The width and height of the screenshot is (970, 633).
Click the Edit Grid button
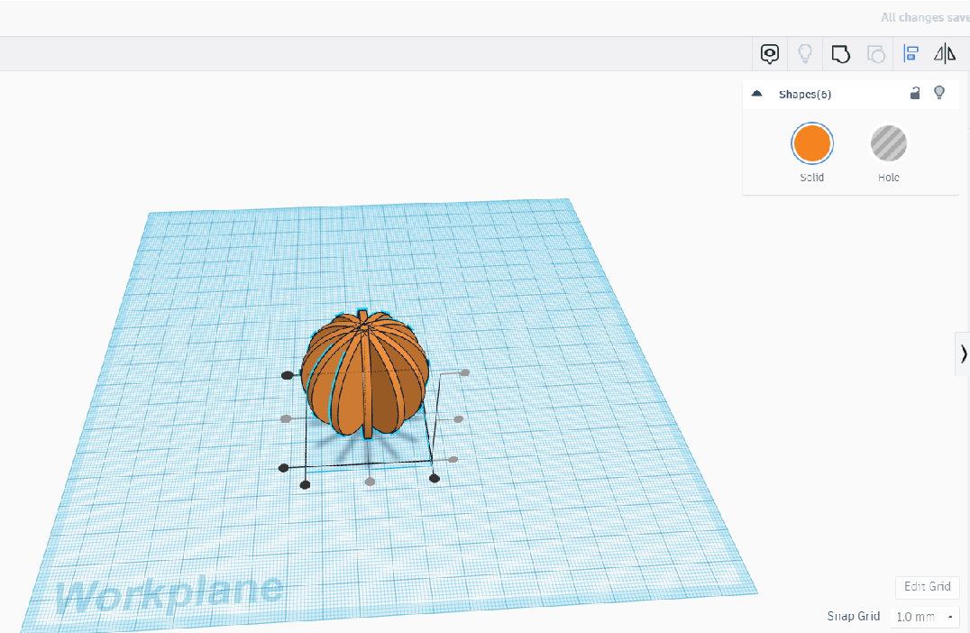click(927, 586)
